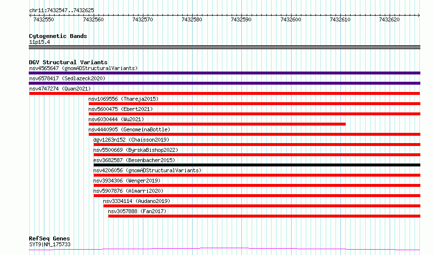Open nsv4440905 GenomeinaBottle variant label
This screenshot has height=255, width=434.
129,129
